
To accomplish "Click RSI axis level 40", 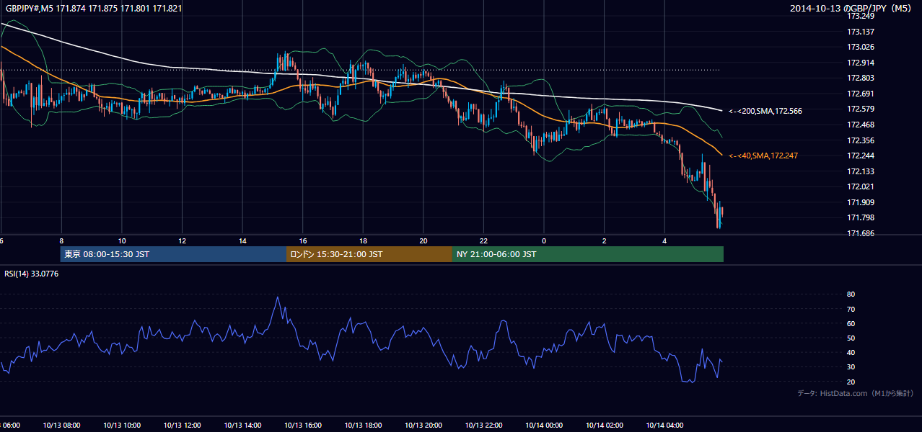I will (x=851, y=353).
